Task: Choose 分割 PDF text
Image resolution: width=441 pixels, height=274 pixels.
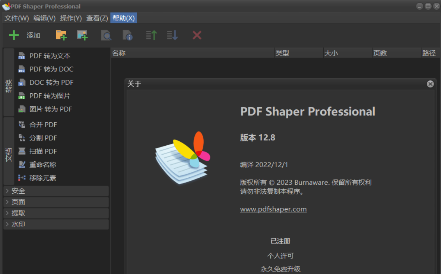Action: pos(43,138)
